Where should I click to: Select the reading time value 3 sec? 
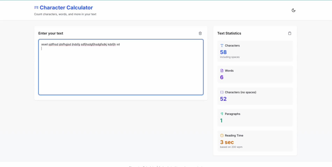click(227, 142)
